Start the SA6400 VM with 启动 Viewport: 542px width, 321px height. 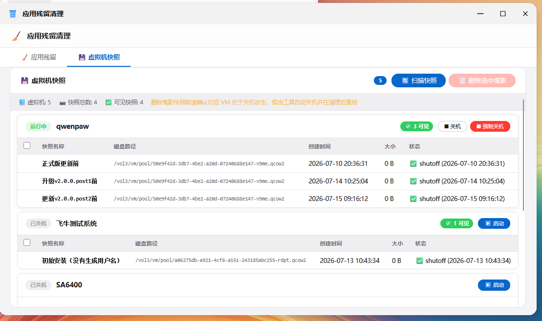click(x=494, y=285)
